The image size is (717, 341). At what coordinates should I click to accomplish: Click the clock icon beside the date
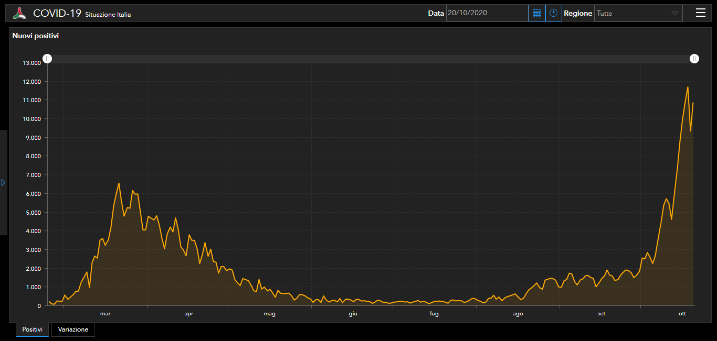553,13
